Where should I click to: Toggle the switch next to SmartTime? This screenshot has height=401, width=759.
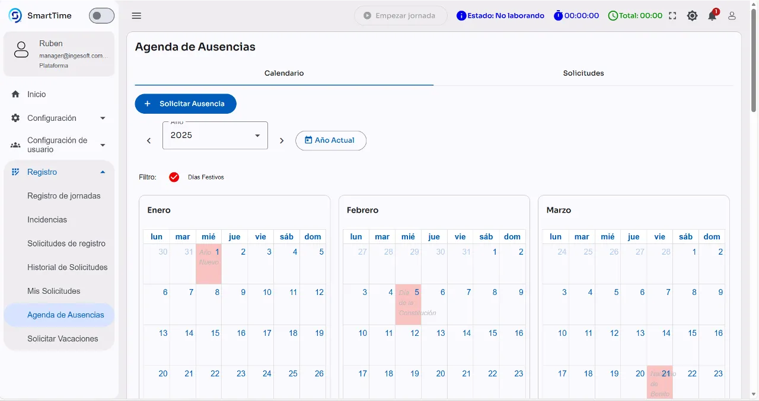101,15
